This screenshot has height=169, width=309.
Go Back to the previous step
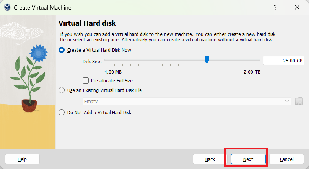[210, 159]
